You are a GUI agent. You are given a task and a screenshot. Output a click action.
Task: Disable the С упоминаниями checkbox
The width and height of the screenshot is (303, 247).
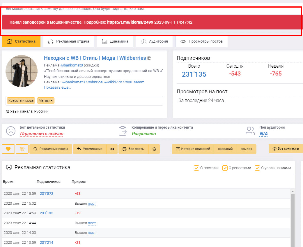[x=257, y=168]
